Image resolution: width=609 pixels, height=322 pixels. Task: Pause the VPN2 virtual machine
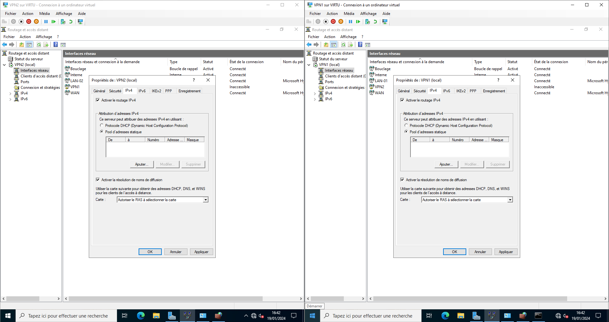click(x=46, y=22)
